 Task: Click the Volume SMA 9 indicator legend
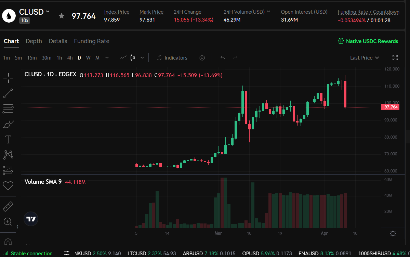(43, 182)
